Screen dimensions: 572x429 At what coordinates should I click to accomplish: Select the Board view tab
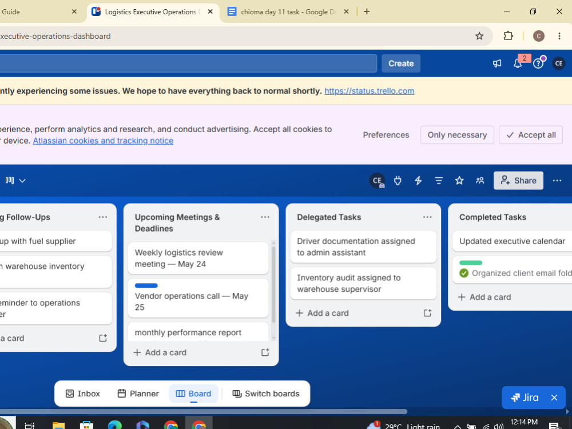[x=194, y=394]
